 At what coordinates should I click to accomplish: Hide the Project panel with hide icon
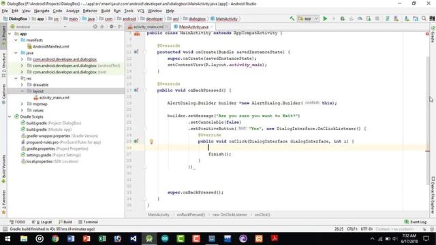[x=120, y=27]
